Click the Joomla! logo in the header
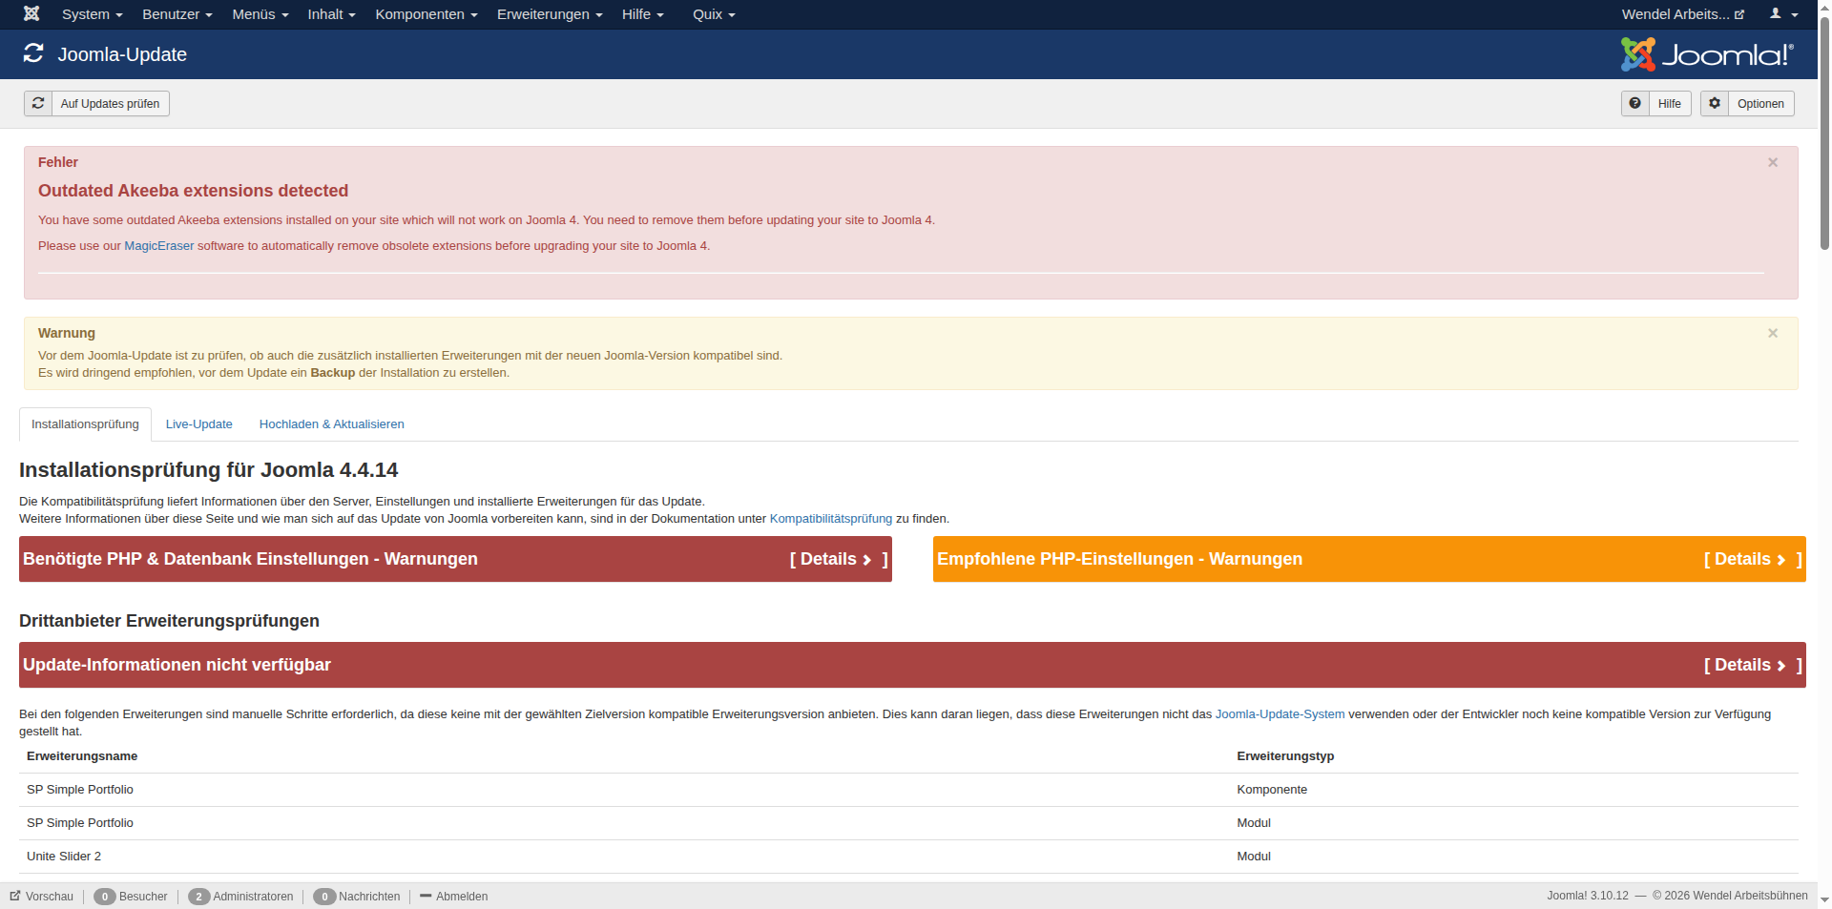 (1708, 54)
